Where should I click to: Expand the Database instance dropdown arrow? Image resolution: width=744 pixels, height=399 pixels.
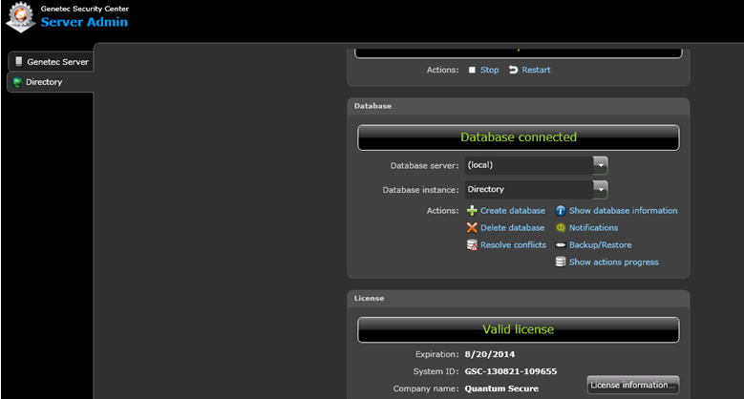600,190
